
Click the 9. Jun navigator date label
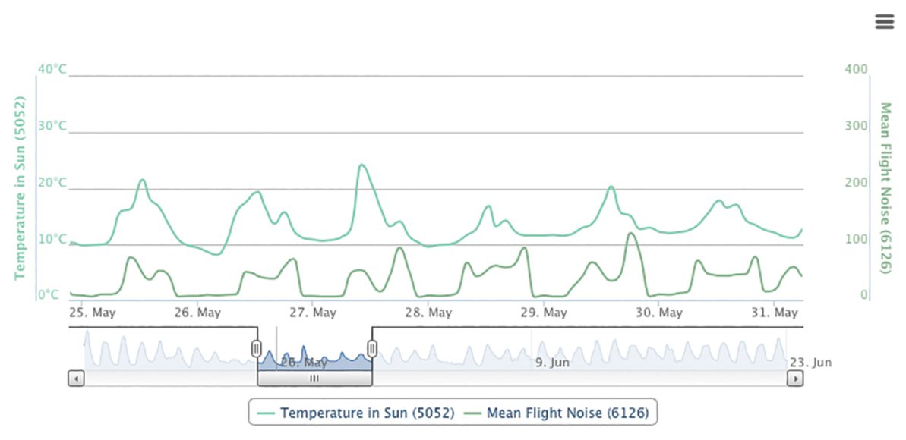[552, 363]
